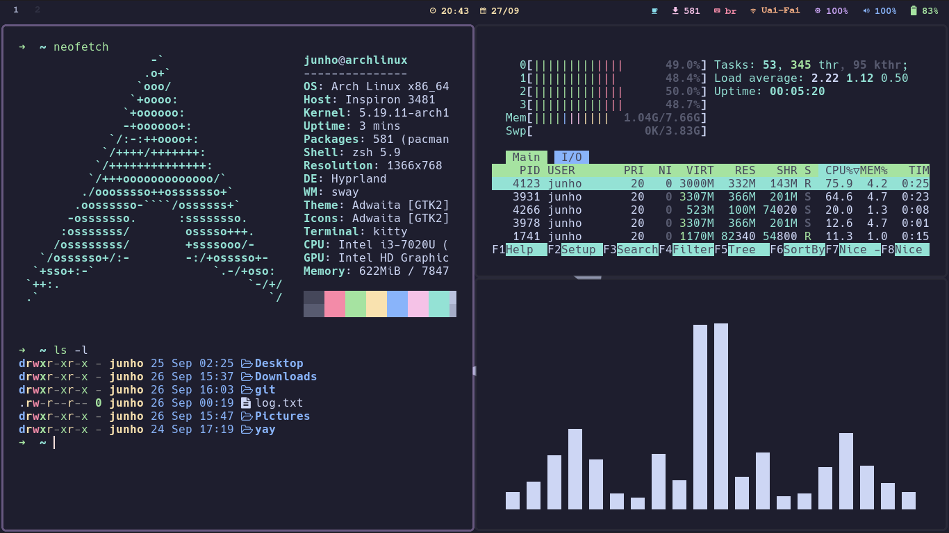
Task: Select htop process row with PID 3978
Action: point(711,223)
